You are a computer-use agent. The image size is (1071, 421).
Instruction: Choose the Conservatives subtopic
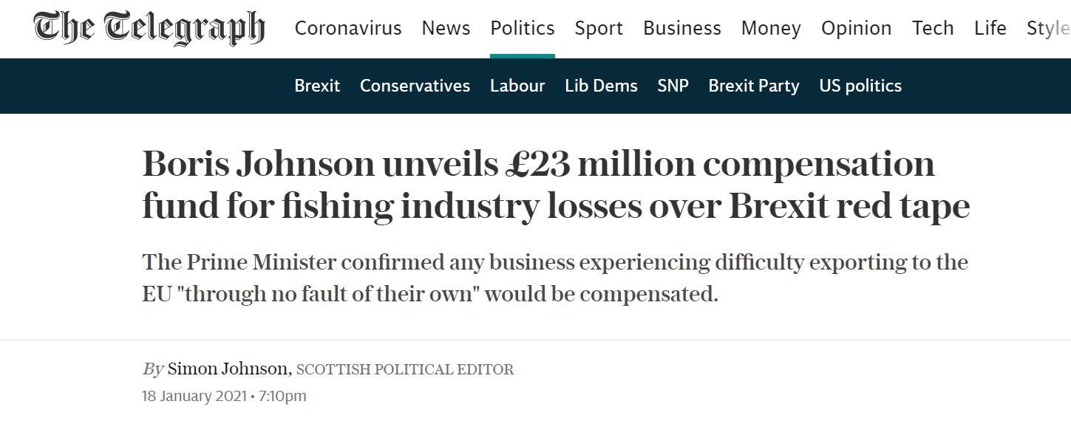coord(415,86)
